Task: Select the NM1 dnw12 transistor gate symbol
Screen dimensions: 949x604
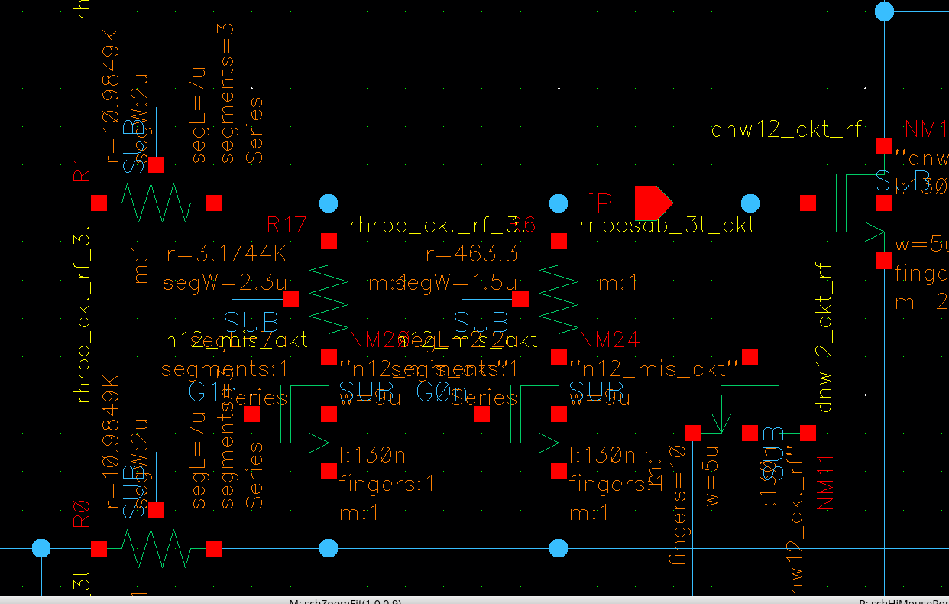Action: tap(860, 203)
